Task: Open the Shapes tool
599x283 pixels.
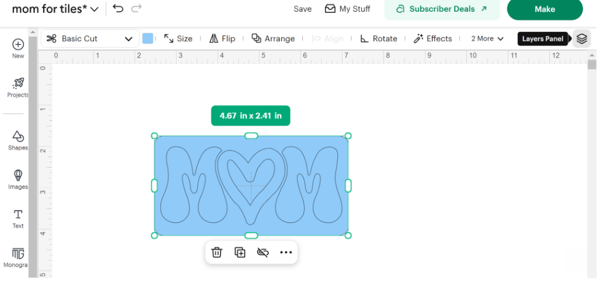Action: tap(18, 136)
